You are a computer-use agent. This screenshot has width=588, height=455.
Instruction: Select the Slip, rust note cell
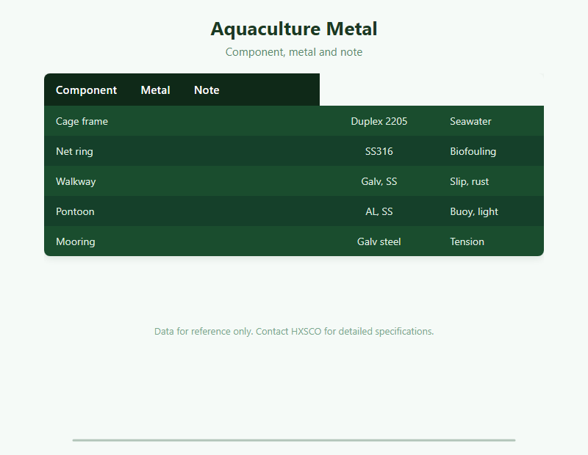[491, 181]
